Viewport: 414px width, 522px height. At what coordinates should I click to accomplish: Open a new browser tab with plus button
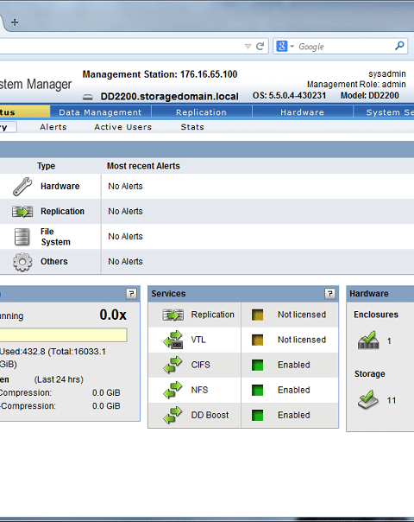click(15, 22)
